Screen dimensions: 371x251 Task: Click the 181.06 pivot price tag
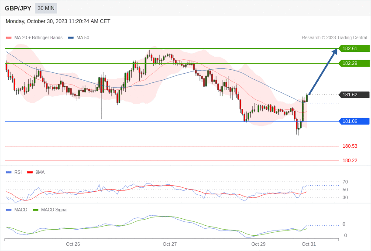point(354,122)
